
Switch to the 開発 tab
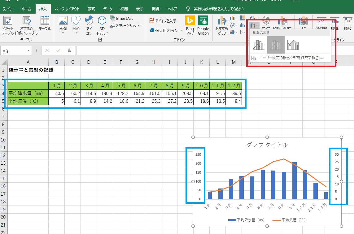coord(156,9)
